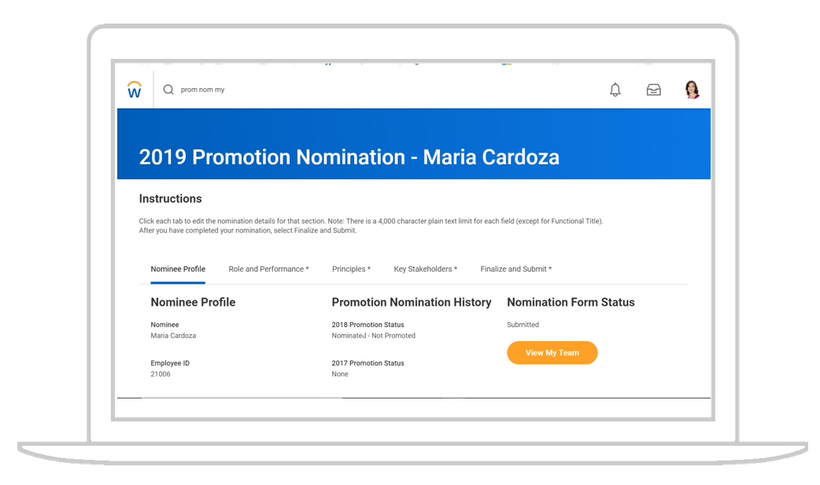Switch to the Role and Performance tab

pos(268,269)
